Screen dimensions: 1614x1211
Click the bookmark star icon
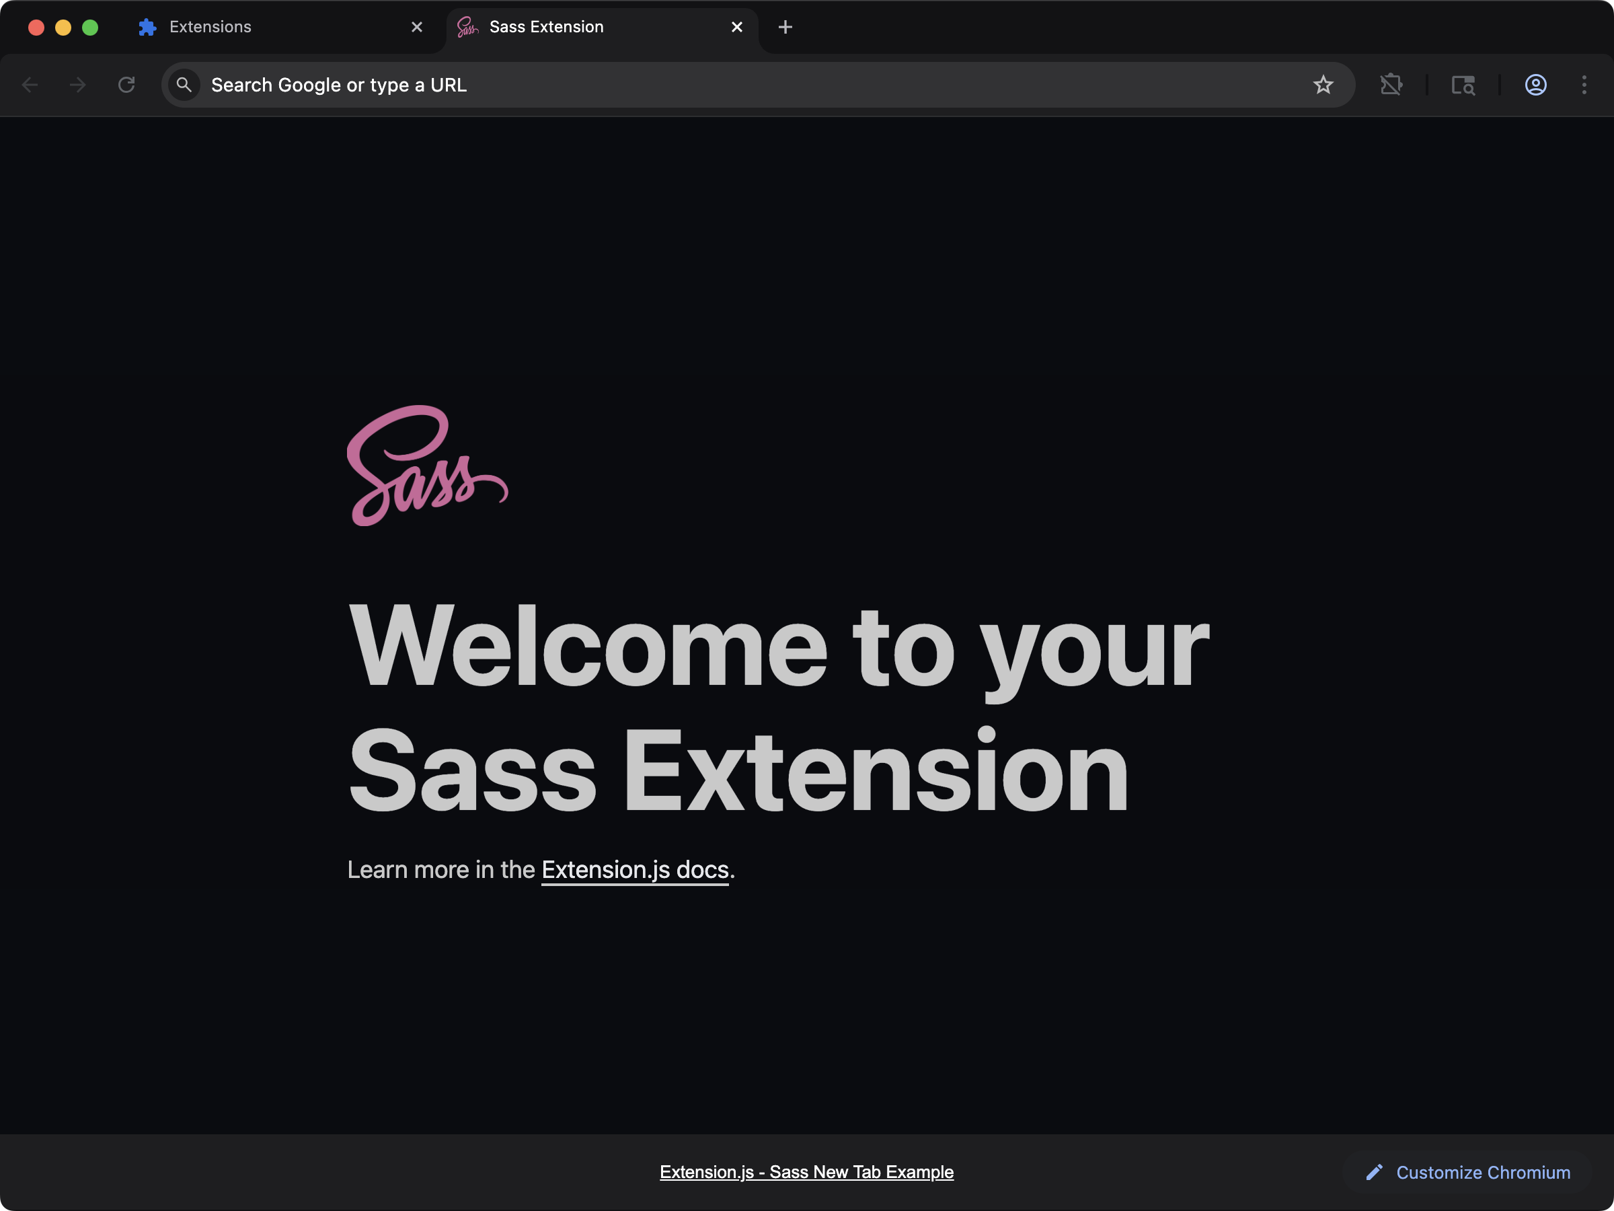[1323, 85]
